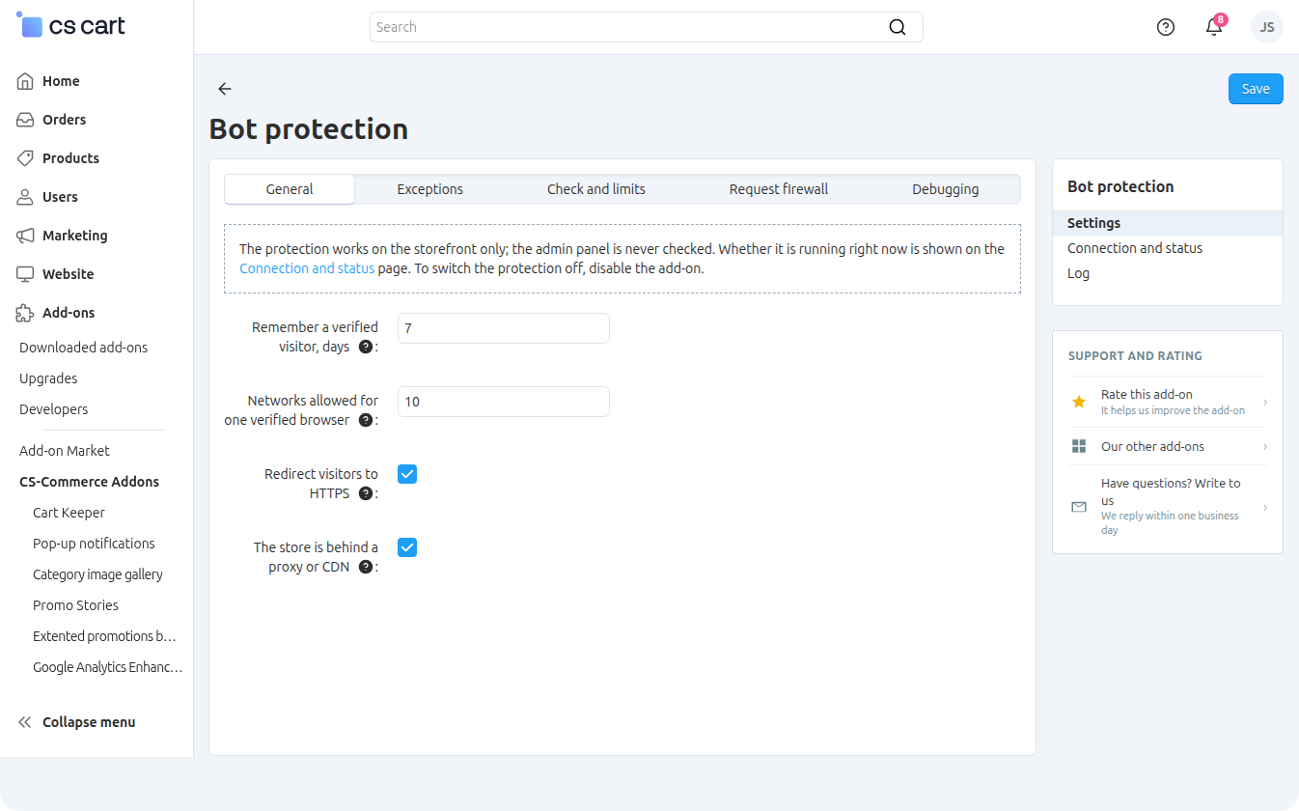Uncheck Redirect visitors to HTTPS

pyautogui.click(x=407, y=474)
